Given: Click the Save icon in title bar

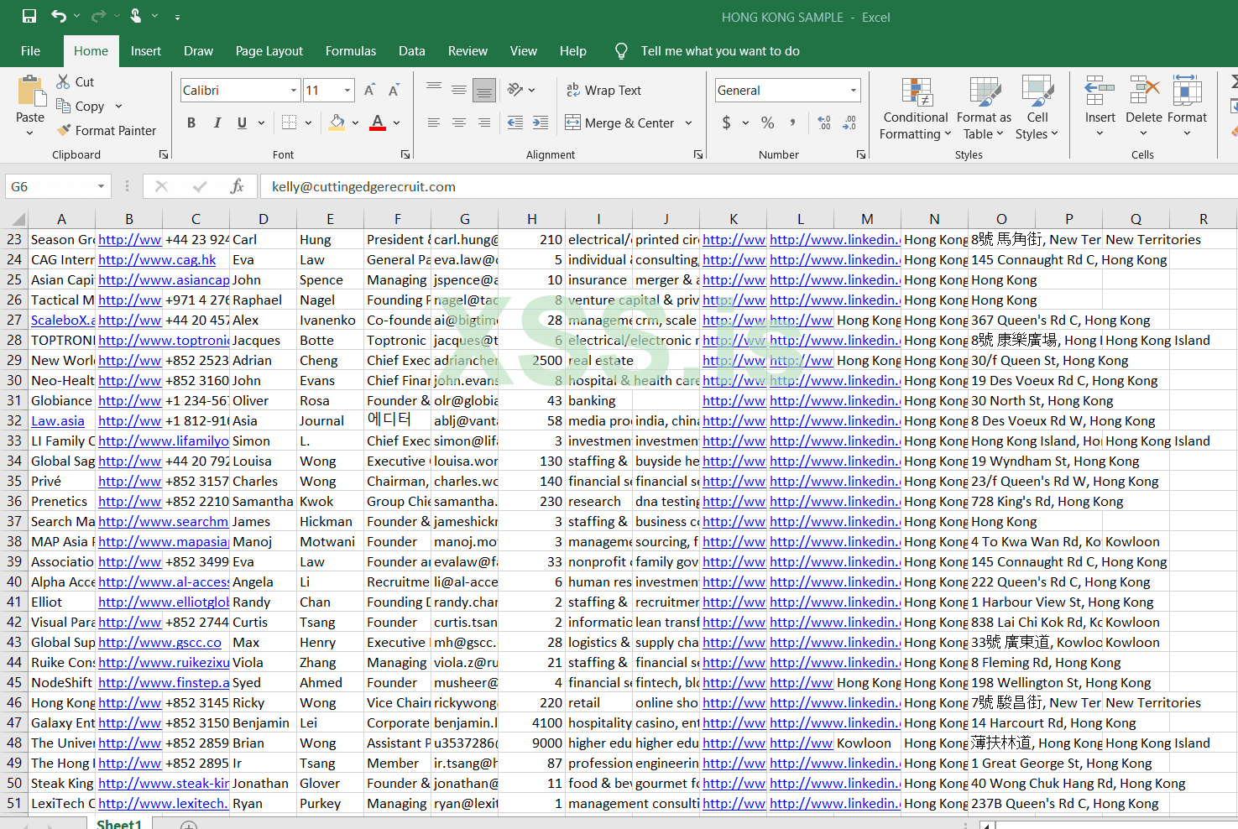Looking at the screenshot, I should pos(29,16).
